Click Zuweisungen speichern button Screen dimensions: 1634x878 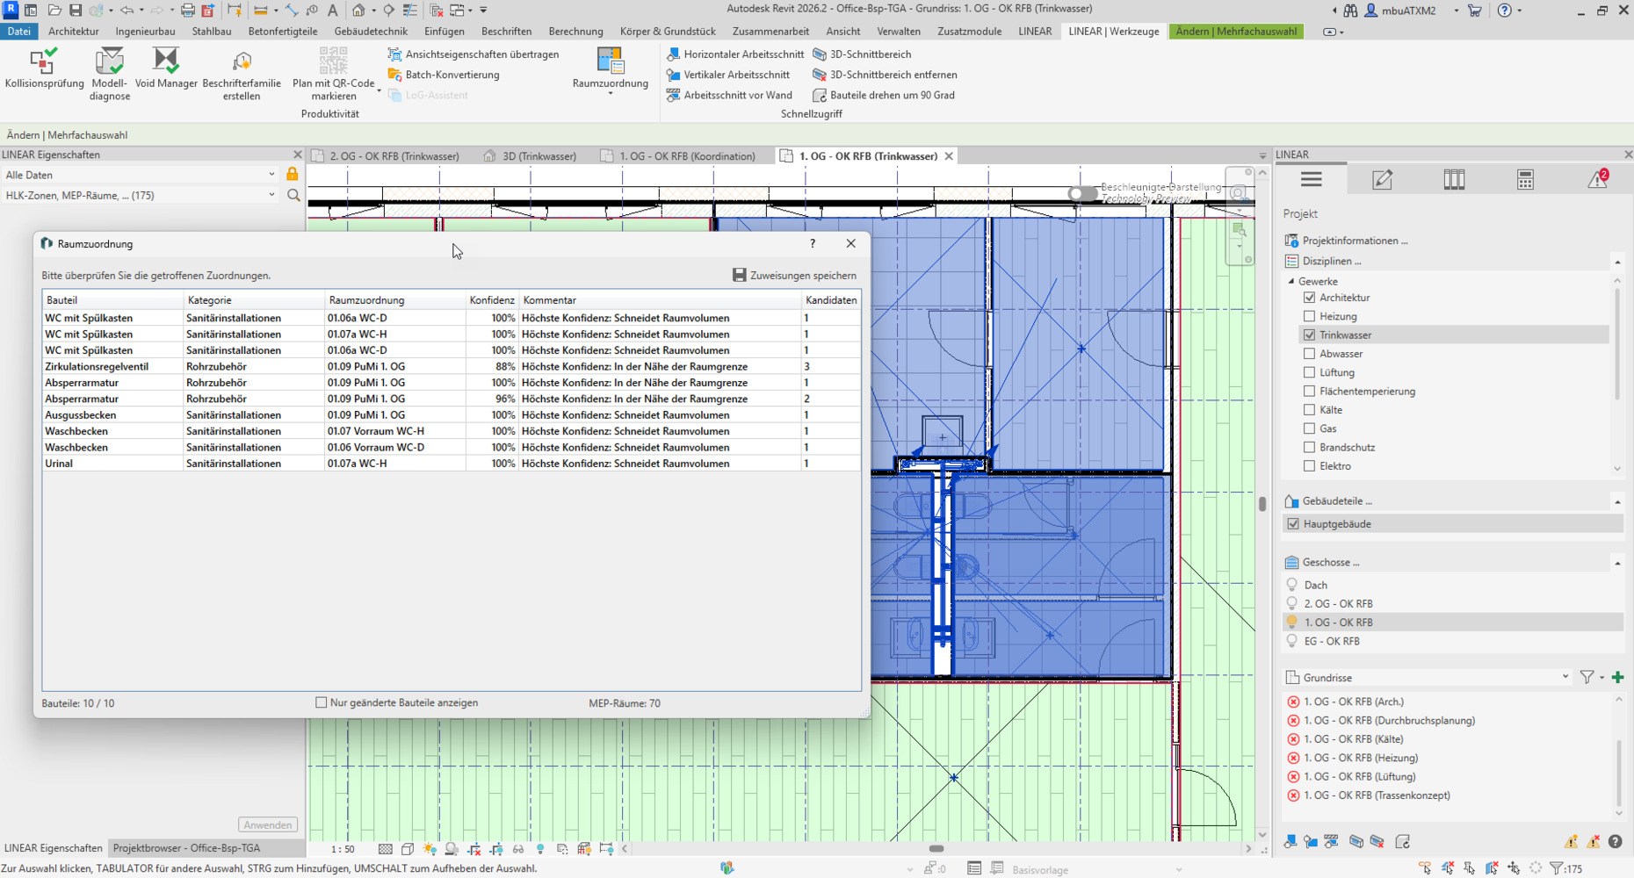point(794,275)
